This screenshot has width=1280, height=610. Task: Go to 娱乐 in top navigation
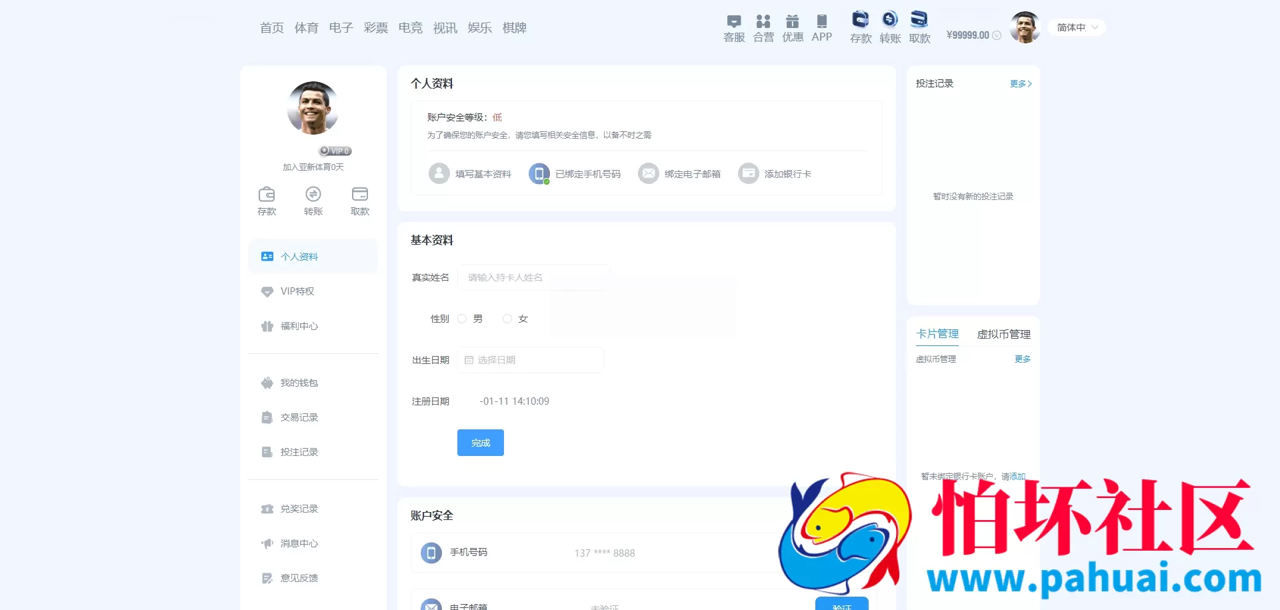coord(480,28)
